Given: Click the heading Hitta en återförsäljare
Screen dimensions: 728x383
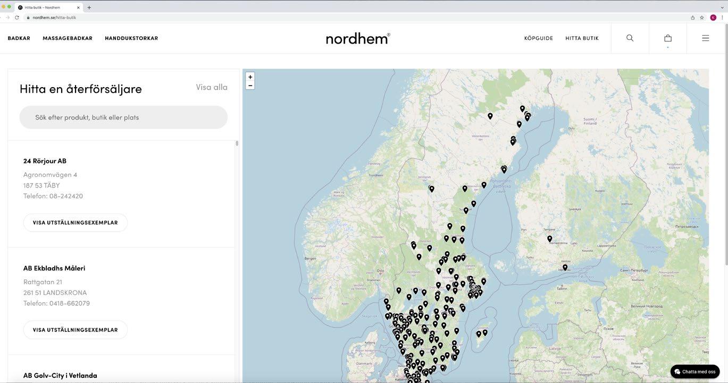Looking at the screenshot, I should click(81, 89).
